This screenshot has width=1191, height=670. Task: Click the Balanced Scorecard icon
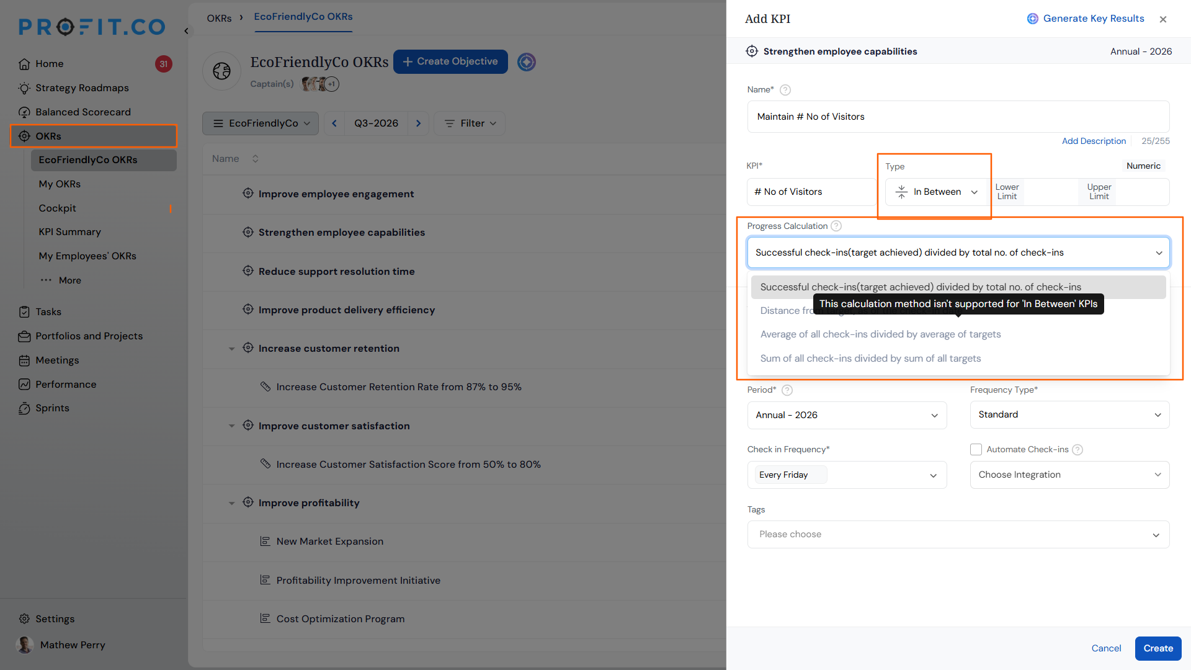(24, 112)
